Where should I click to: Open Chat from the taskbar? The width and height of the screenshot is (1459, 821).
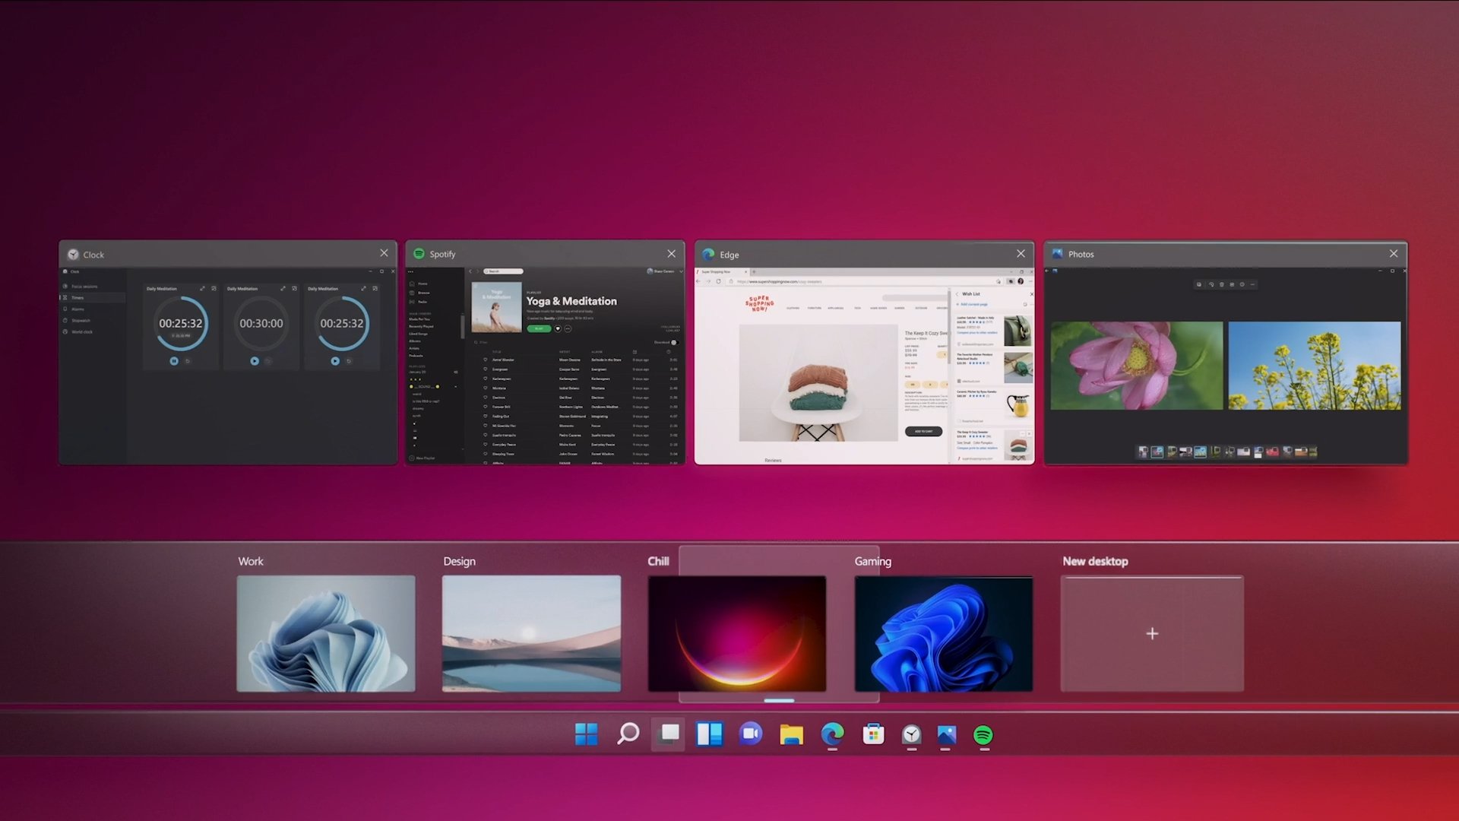point(751,734)
